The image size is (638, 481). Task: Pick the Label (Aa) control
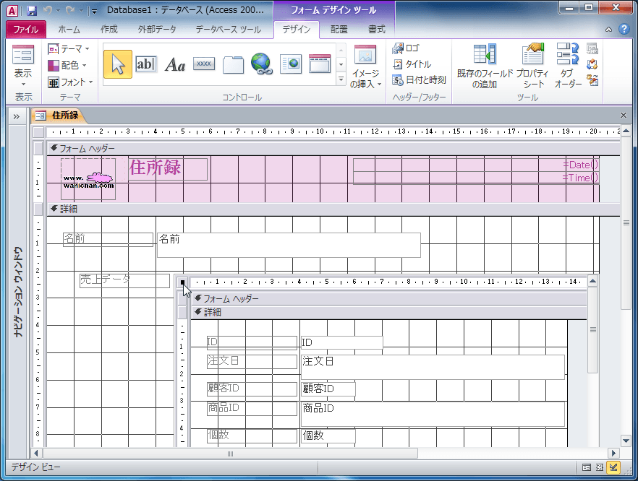pyautogui.click(x=175, y=64)
